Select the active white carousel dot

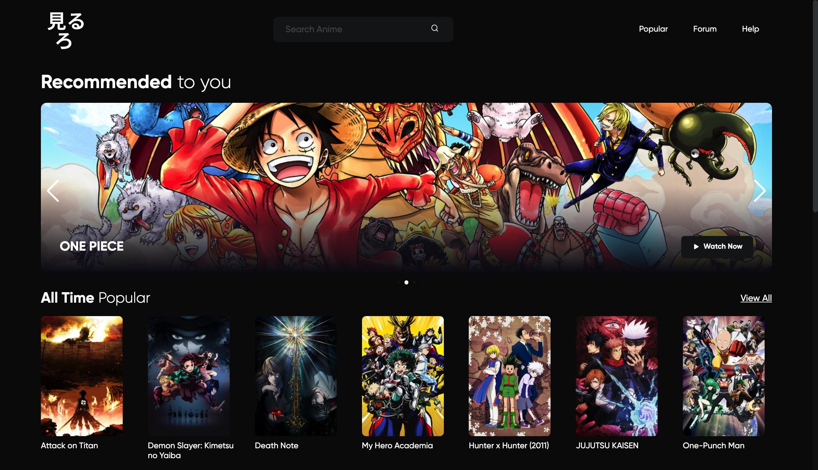pyautogui.click(x=406, y=283)
